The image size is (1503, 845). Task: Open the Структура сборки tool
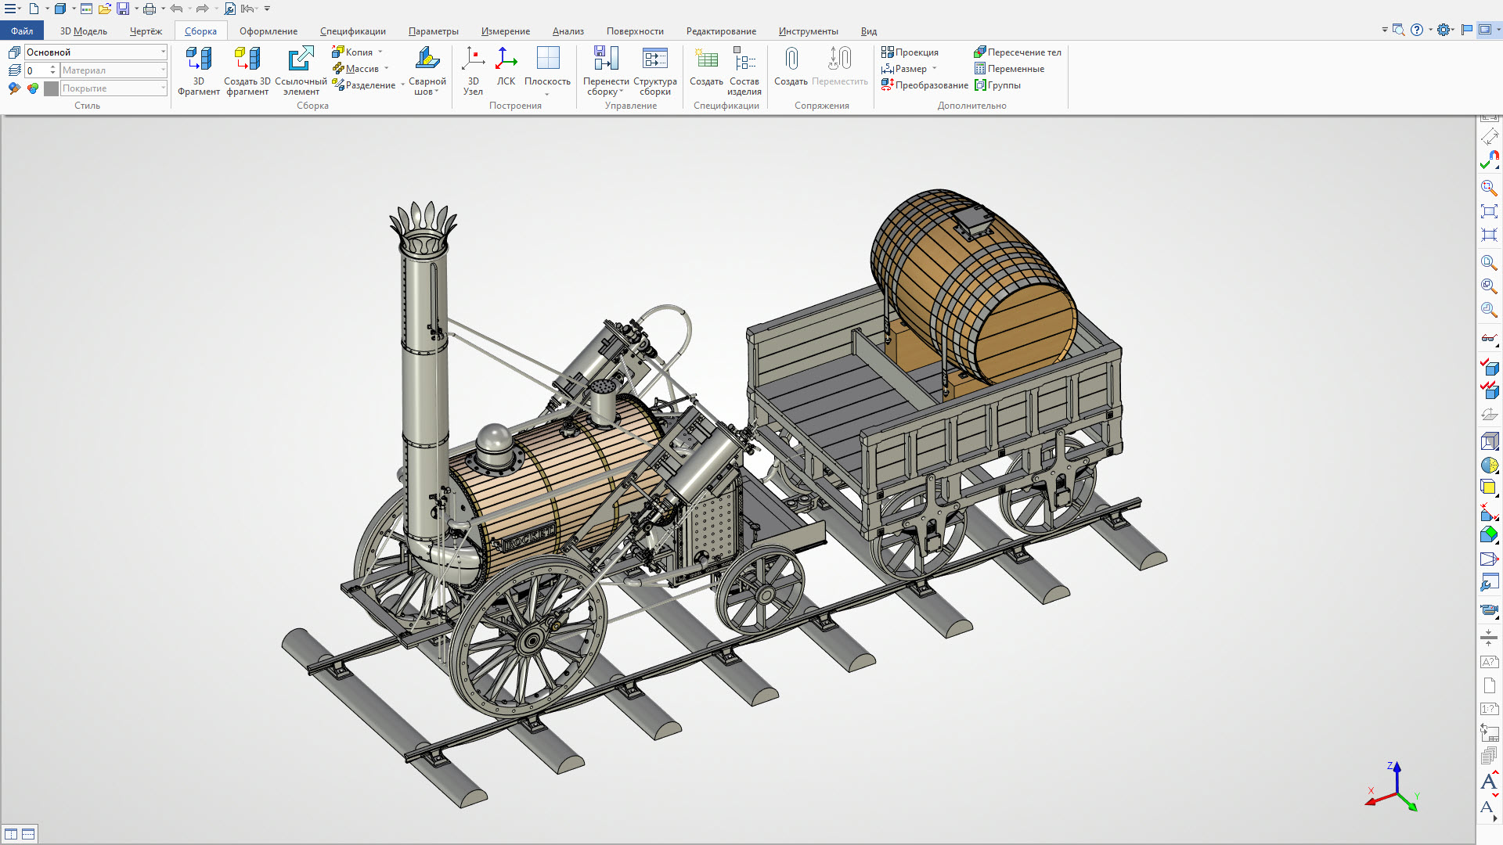pyautogui.click(x=654, y=70)
